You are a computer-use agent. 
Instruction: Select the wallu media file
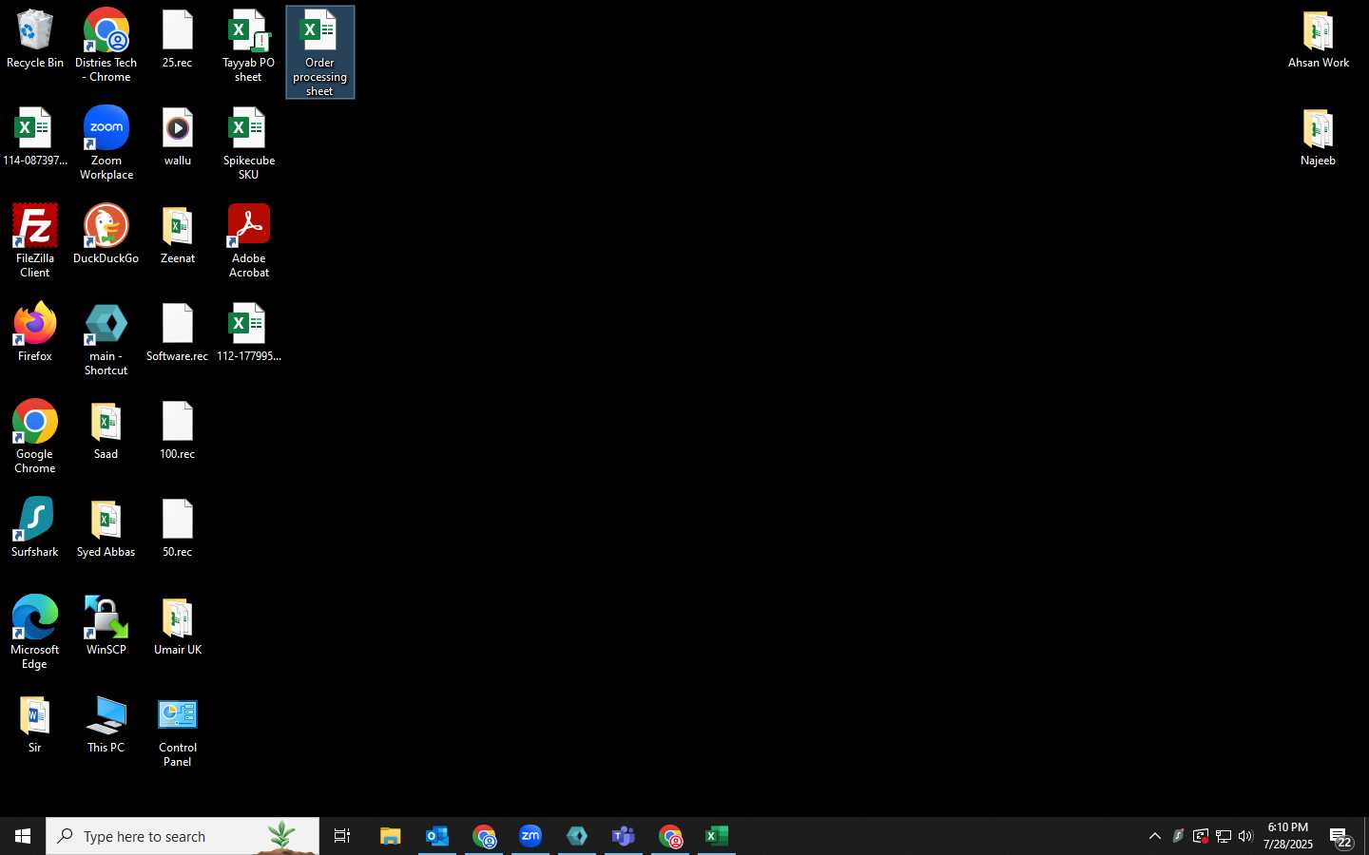178,138
